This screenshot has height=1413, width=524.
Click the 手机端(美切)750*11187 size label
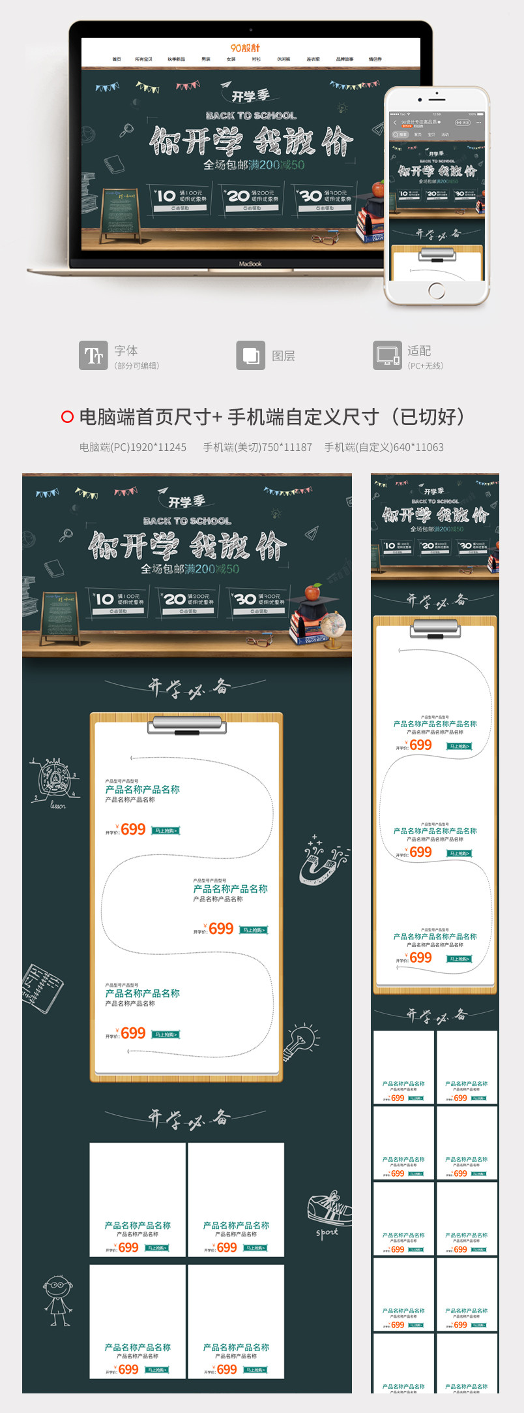click(x=257, y=447)
